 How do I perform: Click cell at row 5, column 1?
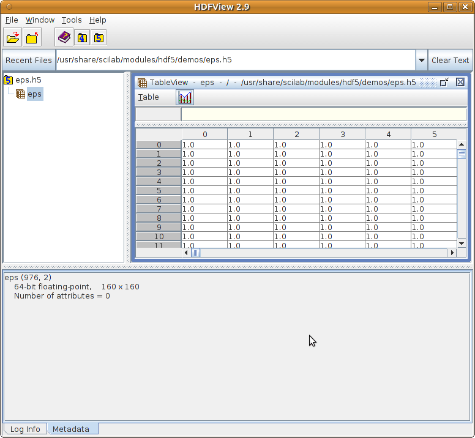[250, 191]
